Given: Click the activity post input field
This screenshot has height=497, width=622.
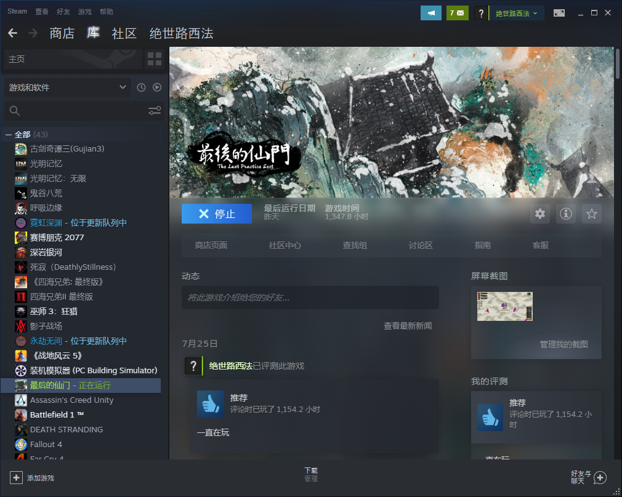Looking at the screenshot, I should [310, 297].
